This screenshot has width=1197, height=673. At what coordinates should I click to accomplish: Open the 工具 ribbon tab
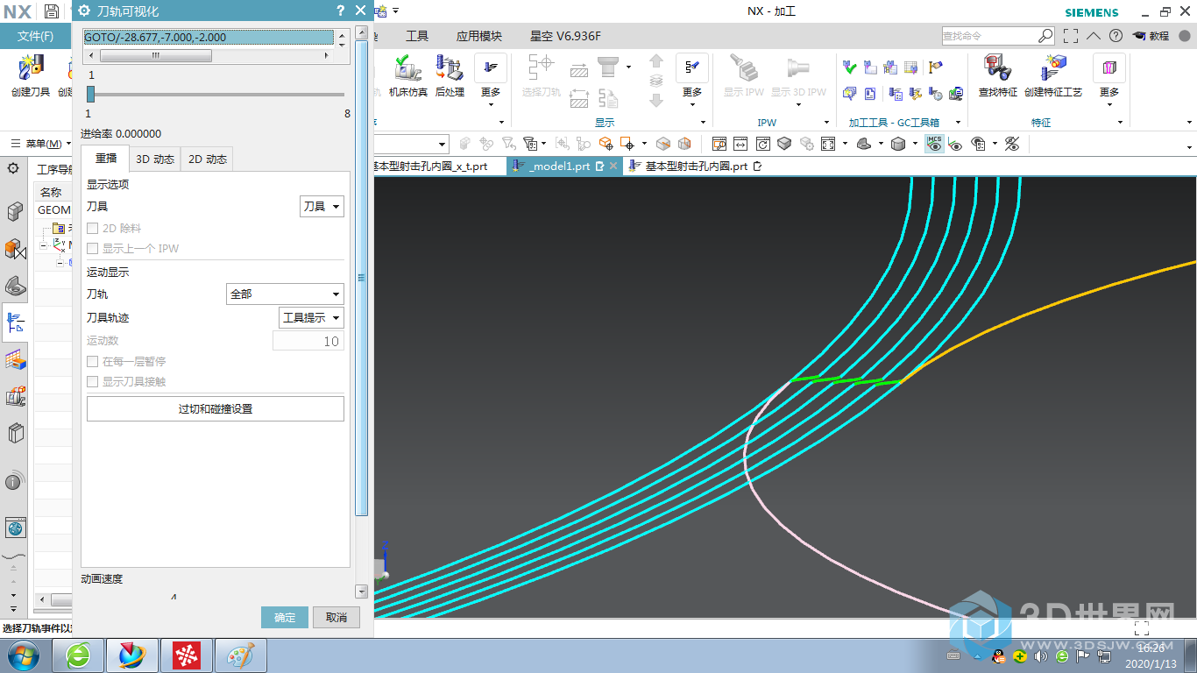pyautogui.click(x=417, y=36)
